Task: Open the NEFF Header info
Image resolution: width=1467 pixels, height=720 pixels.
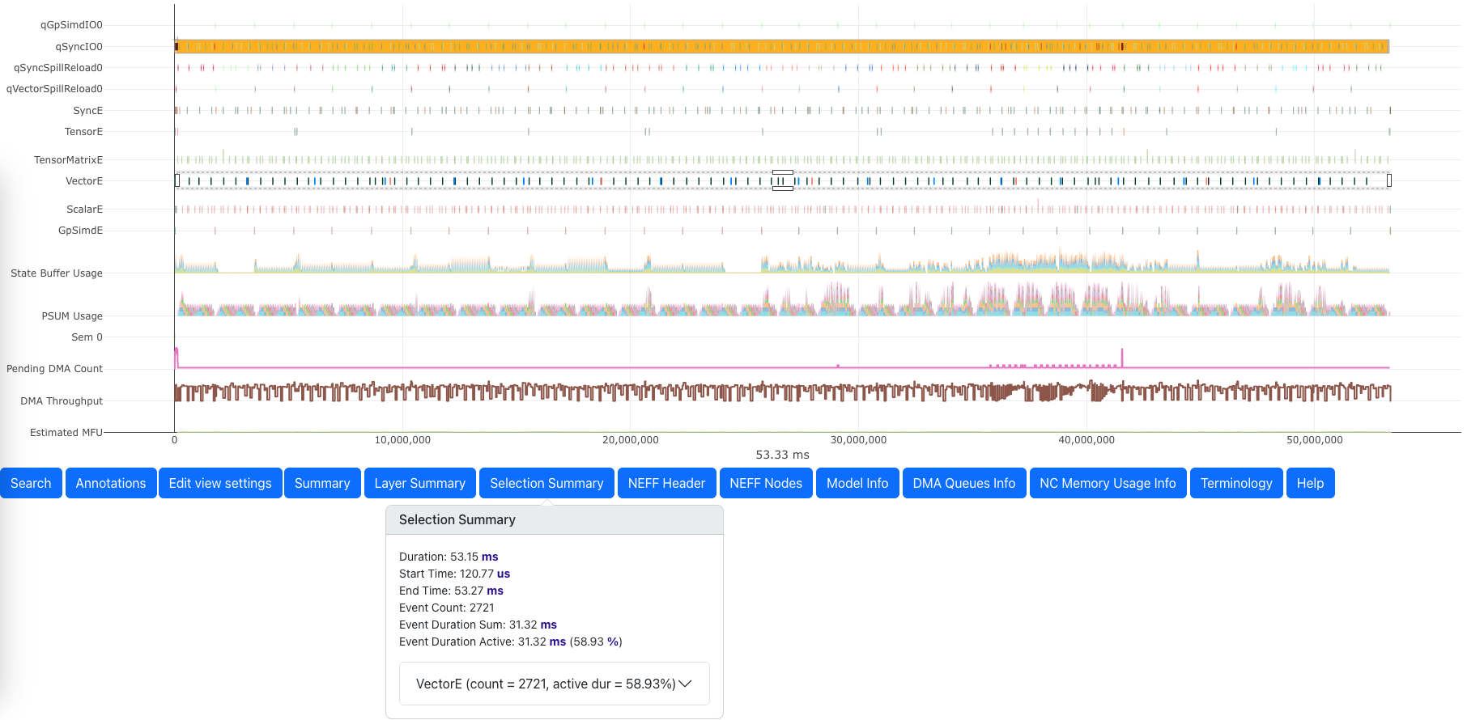Action: coord(666,483)
